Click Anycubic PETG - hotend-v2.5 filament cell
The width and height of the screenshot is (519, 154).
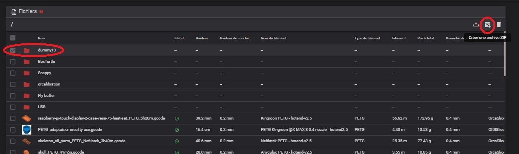[x=286, y=152]
